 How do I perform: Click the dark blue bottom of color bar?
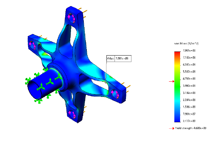pos(177,119)
